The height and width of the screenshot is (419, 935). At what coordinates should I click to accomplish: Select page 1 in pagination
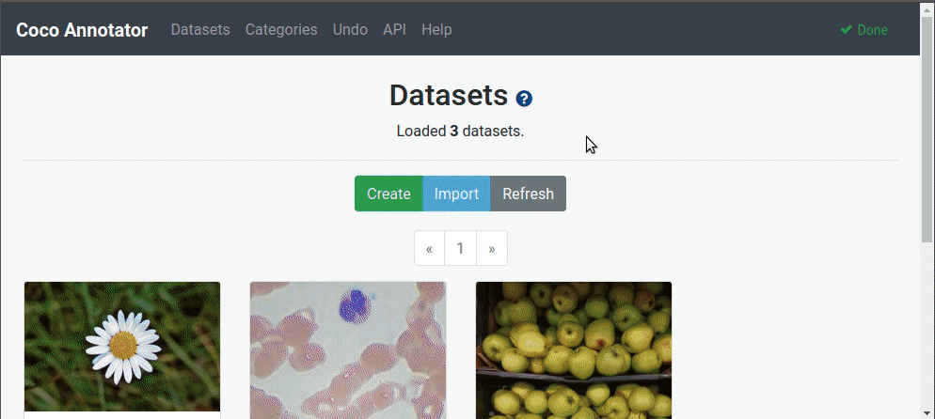[460, 249]
